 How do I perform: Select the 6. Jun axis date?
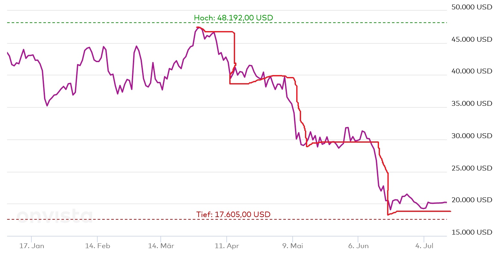point(358,246)
